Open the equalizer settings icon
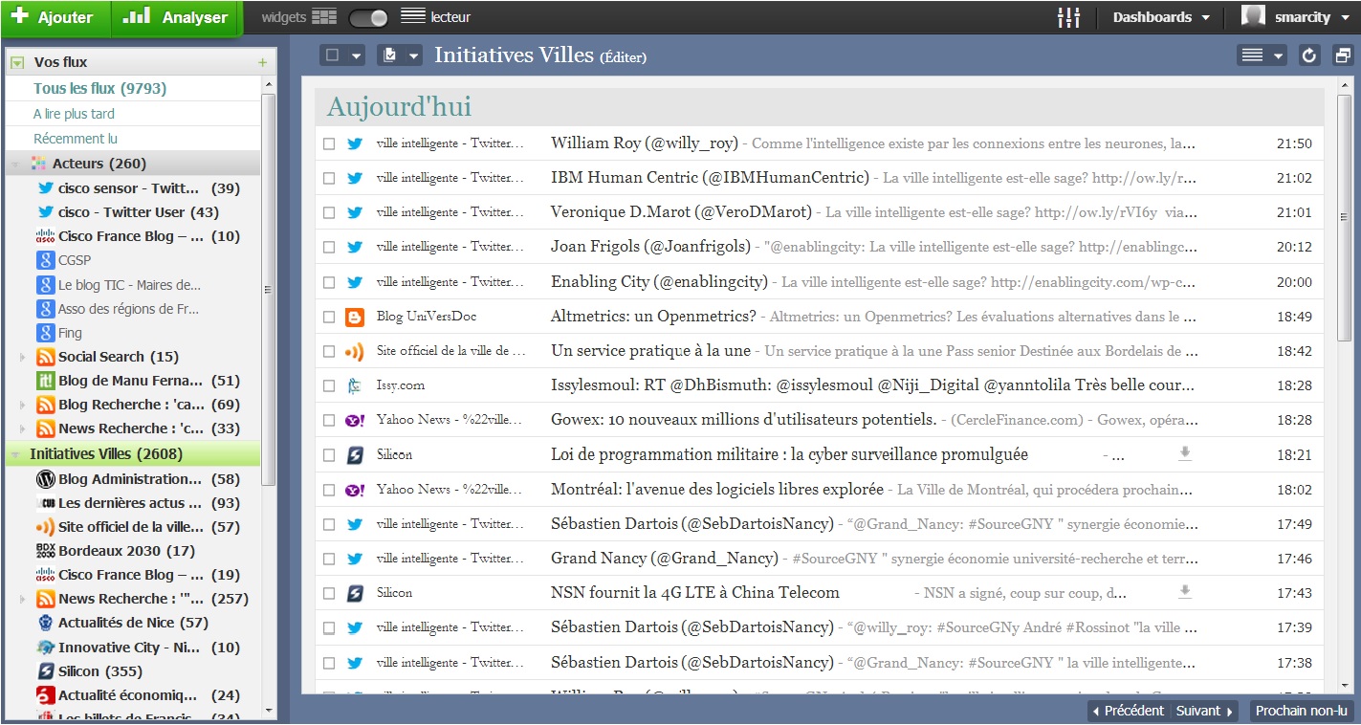The width and height of the screenshot is (1361, 725). [1068, 17]
